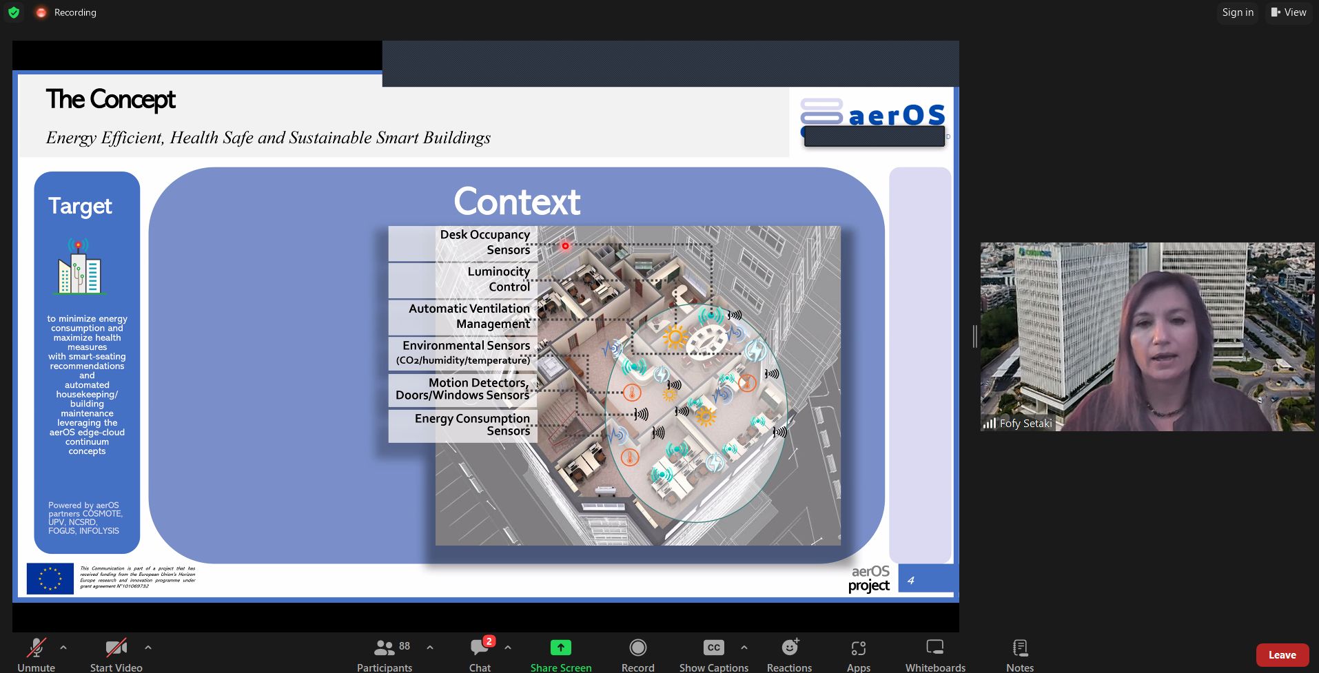Enable Show Captions
Screen dimensions: 1319x673
(713, 648)
